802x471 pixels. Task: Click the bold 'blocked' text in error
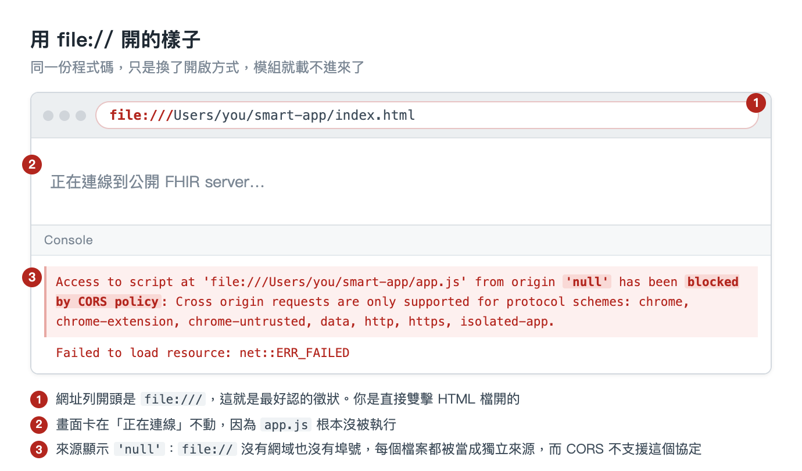(x=713, y=282)
